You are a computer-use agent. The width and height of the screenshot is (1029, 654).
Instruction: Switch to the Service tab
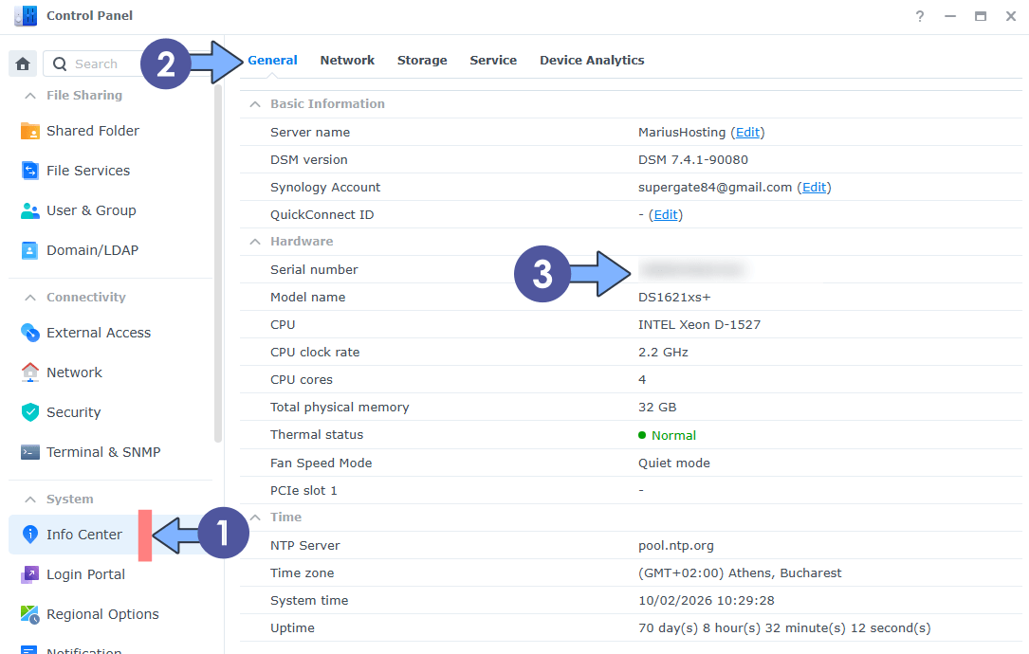493,61
